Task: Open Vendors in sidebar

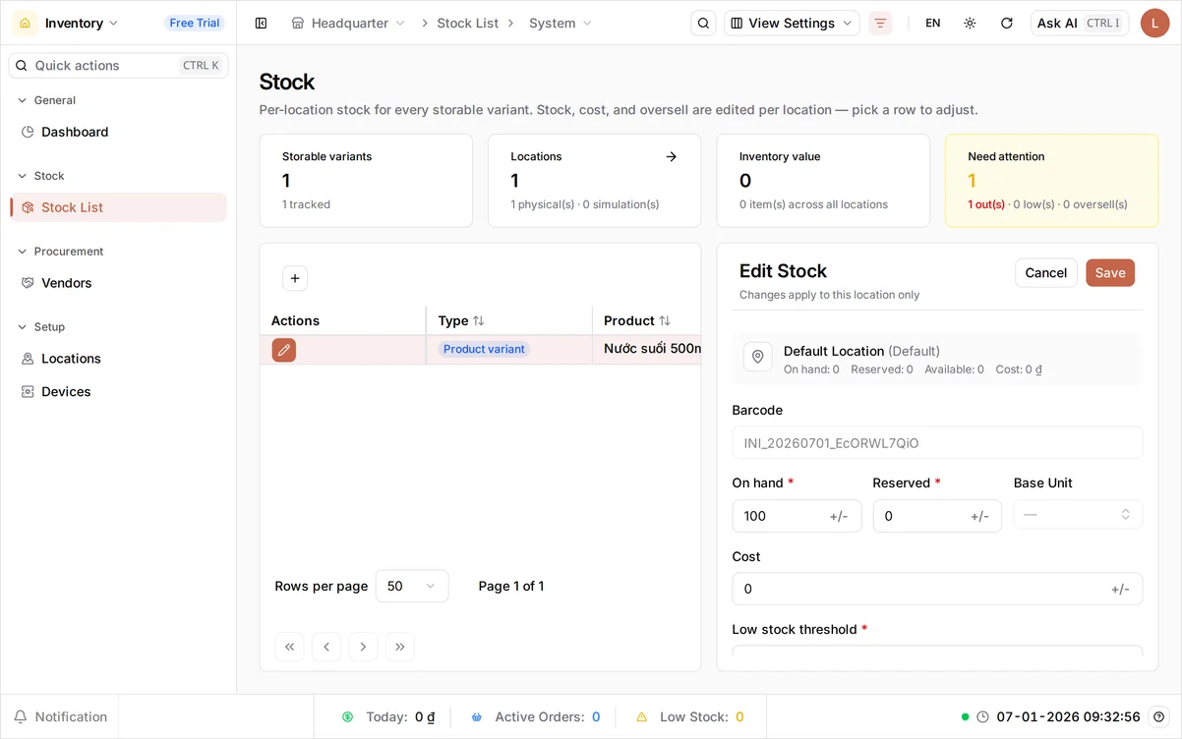Action: coord(119,283)
